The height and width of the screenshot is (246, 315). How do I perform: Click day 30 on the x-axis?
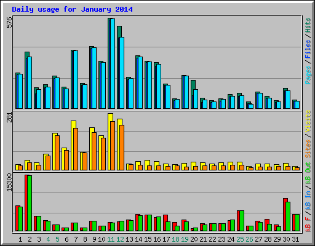[286, 239]
